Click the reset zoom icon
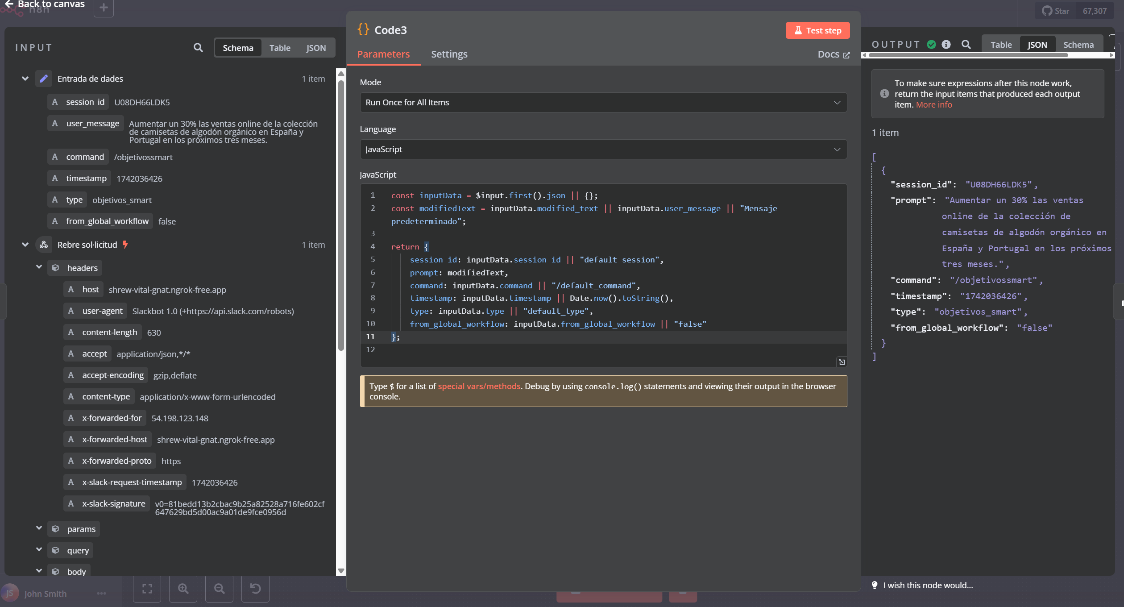Viewport: 1124px width, 607px height. pyautogui.click(x=255, y=589)
